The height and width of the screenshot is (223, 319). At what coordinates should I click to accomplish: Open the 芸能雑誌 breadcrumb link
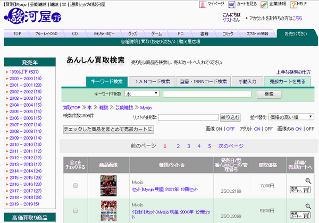pyautogui.click(x=124, y=108)
